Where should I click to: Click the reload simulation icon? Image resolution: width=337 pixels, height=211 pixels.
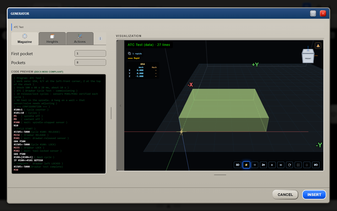click(289, 165)
